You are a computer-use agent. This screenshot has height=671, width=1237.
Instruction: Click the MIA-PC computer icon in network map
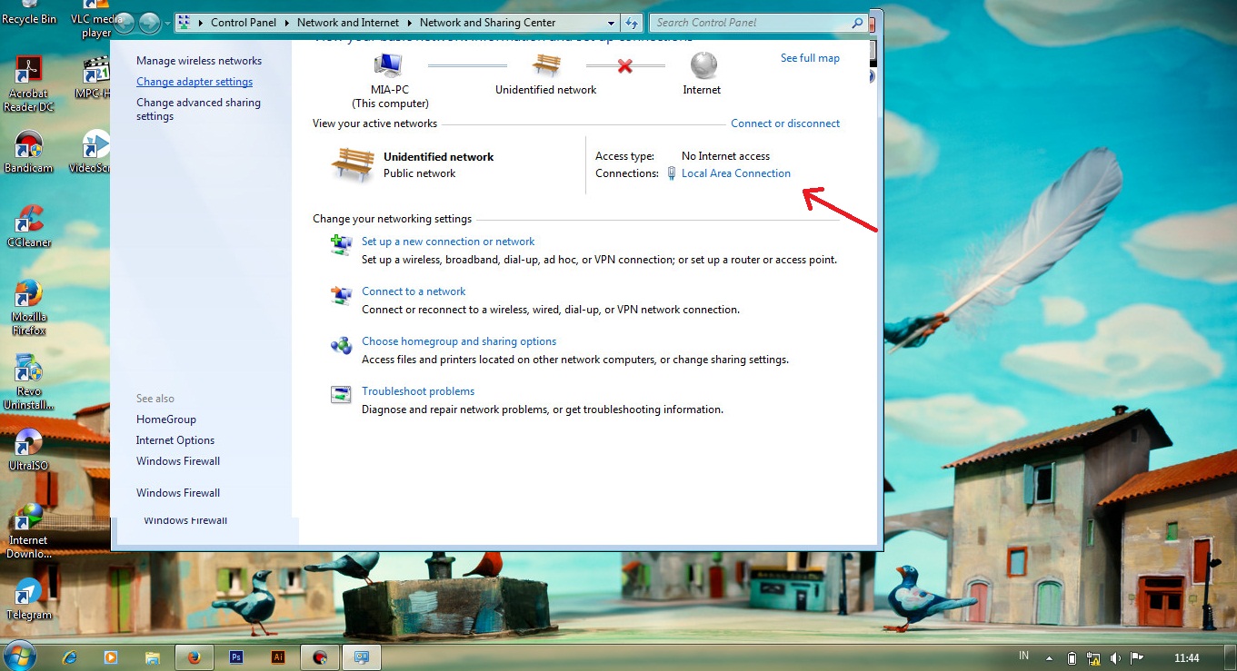click(x=389, y=65)
